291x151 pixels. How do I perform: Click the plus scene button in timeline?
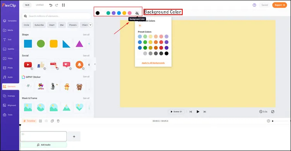pos(74,137)
